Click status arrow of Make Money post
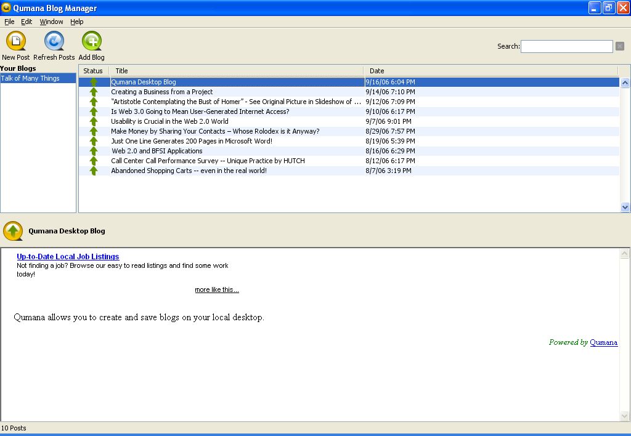The width and height of the screenshot is (631, 436). (x=94, y=131)
